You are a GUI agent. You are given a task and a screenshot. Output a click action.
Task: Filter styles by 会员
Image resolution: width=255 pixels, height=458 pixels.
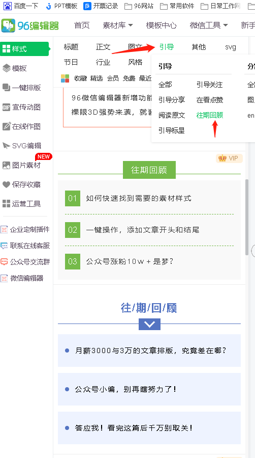(113, 78)
